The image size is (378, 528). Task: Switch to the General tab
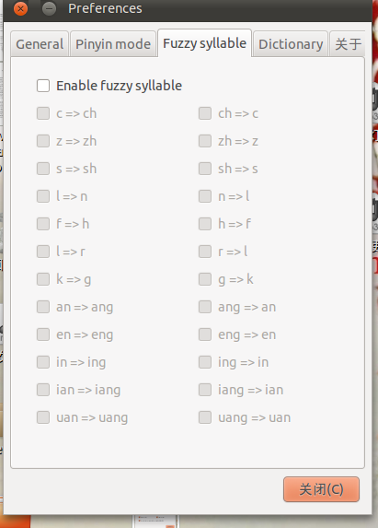coord(40,44)
